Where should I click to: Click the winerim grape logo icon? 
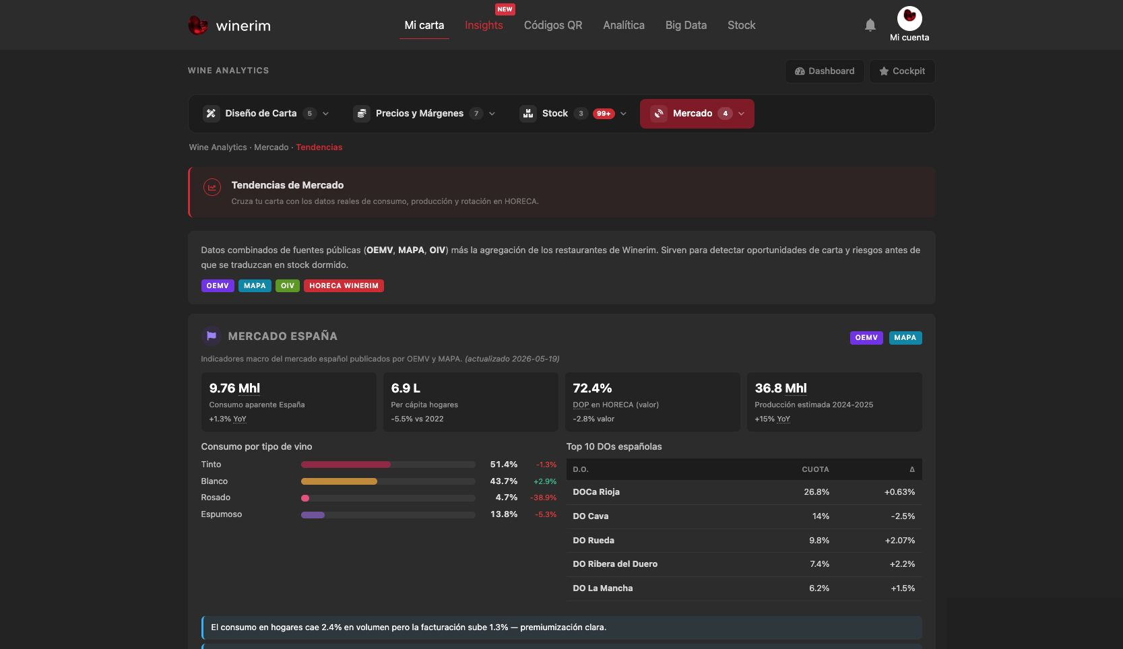coord(197,26)
